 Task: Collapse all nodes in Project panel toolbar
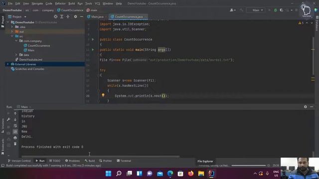click(x=68, y=16)
